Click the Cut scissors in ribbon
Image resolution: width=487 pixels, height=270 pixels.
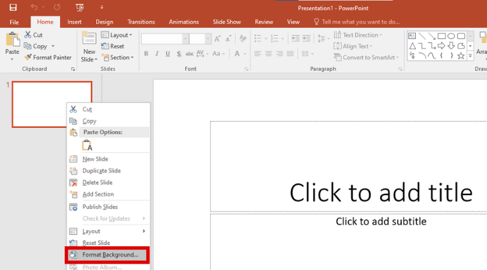(x=28, y=35)
